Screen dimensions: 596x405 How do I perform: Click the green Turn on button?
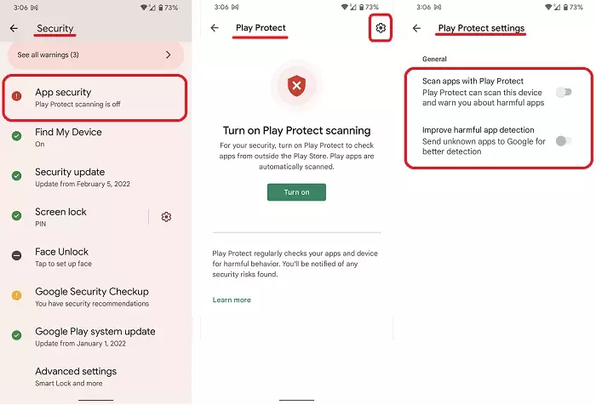[296, 192]
